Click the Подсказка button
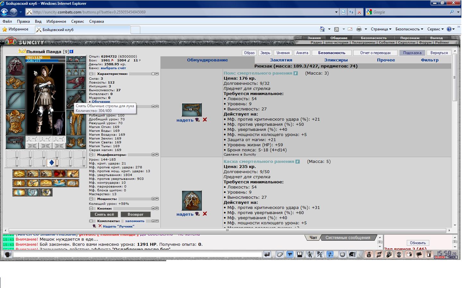This screenshot has width=462, height=288. 412,53
